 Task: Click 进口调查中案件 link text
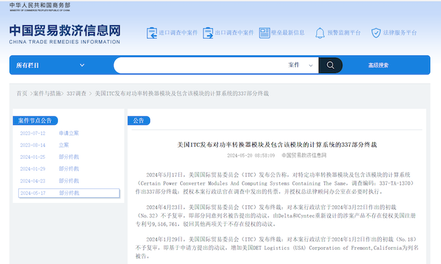(x=178, y=33)
